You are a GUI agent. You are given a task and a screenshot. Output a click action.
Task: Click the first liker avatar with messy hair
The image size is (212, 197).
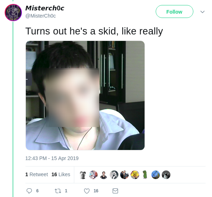83,175
